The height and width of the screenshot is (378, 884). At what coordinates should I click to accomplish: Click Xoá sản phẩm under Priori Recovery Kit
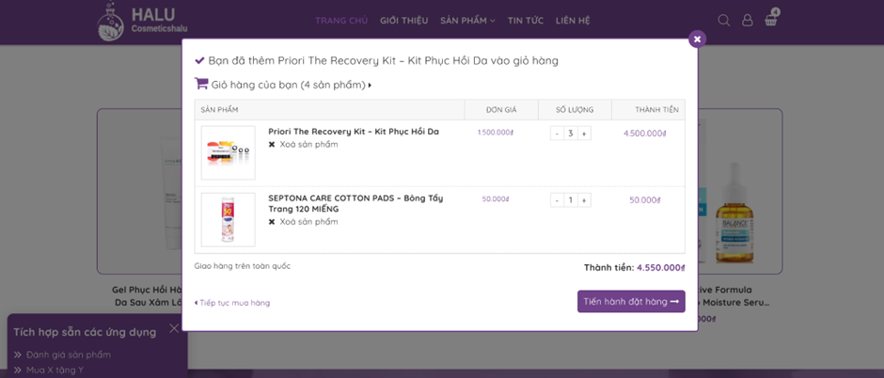(x=309, y=144)
